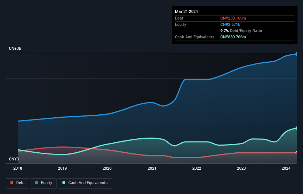Select the Cash endpoint marker at Mar 2024
This screenshot has height=194, width=303.
pyautogui.click(x=297, y=128)
